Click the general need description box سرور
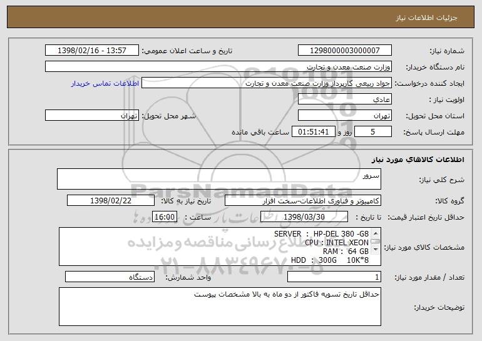482x341 pixels. (x=219, y=179)
